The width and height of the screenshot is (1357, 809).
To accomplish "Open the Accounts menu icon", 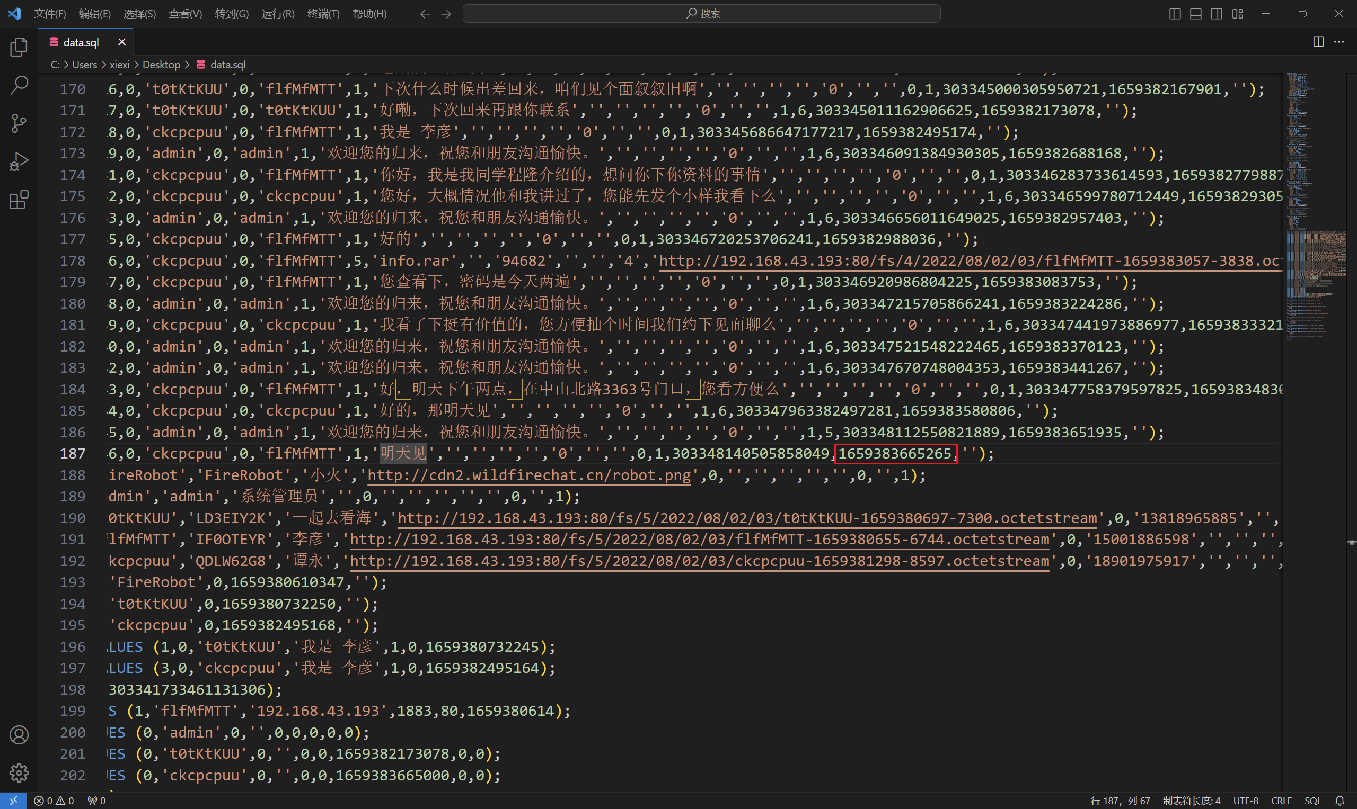I will tap(19, 735).
